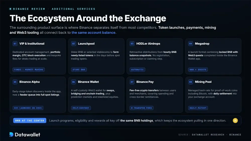Click 'Fee-free crypto transfers' bold text
The image size is (251, 141).
pos(144,90)
